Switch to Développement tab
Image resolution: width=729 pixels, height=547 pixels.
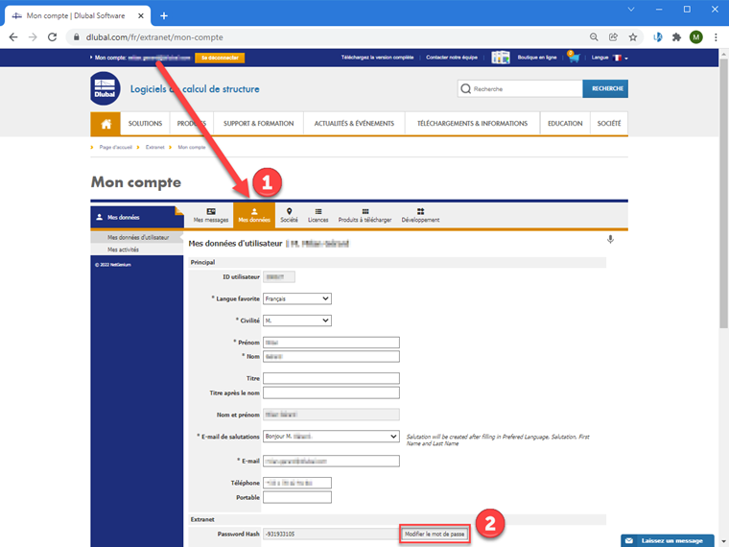coord(420,215)
